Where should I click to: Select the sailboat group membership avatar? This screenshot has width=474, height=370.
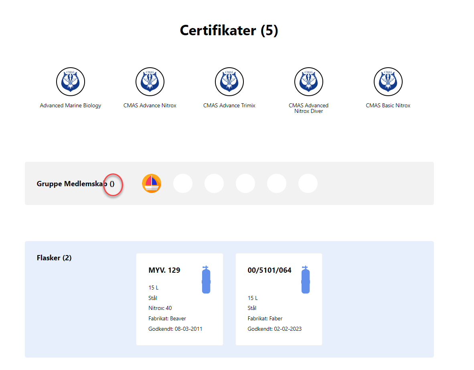point(152,183)
